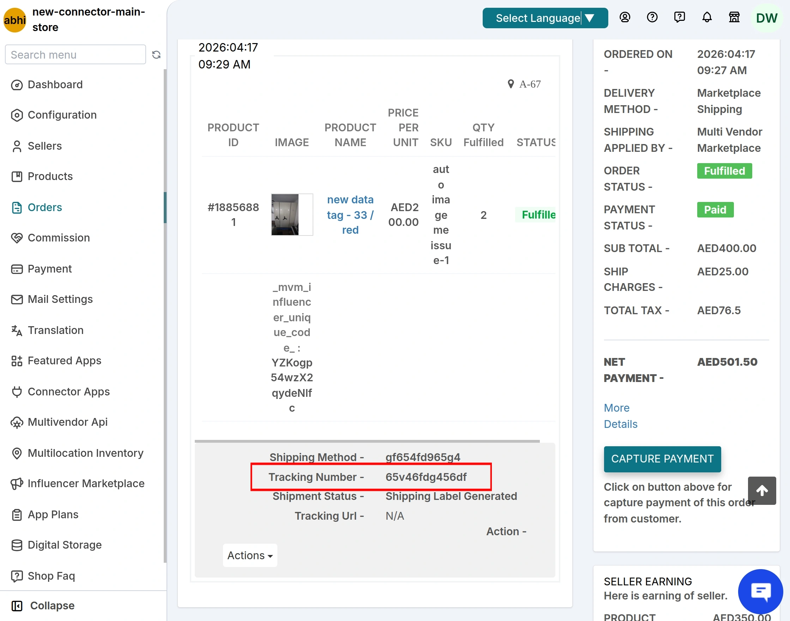Open the feedback chat-question icon
This screenshot has width=790, height=621.
coord(679,17)
